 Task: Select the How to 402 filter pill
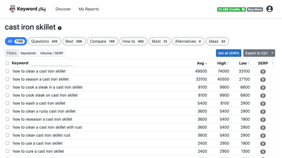(133, 41)
